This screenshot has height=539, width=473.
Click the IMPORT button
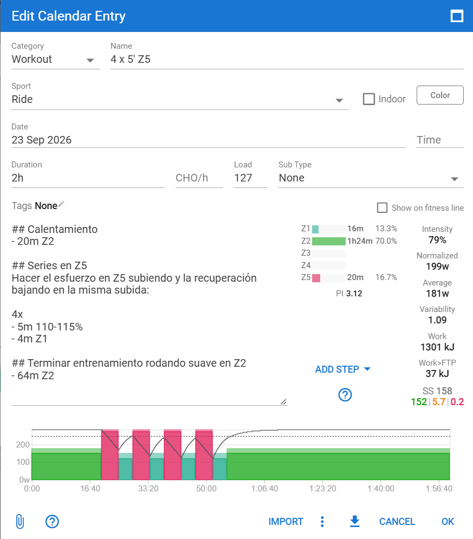pos(286,522)
